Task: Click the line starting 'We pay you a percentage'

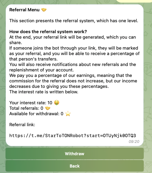Action: pos(71,75)
